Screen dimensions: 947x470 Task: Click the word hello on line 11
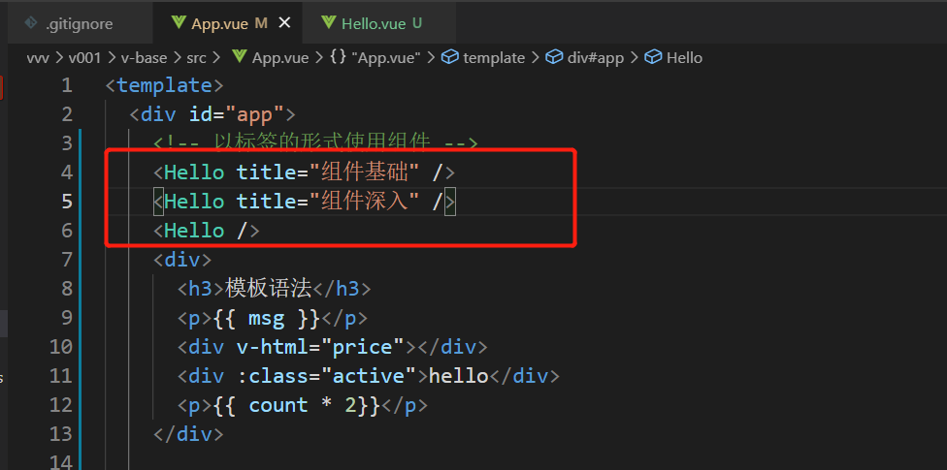click(x=458, y=376)
